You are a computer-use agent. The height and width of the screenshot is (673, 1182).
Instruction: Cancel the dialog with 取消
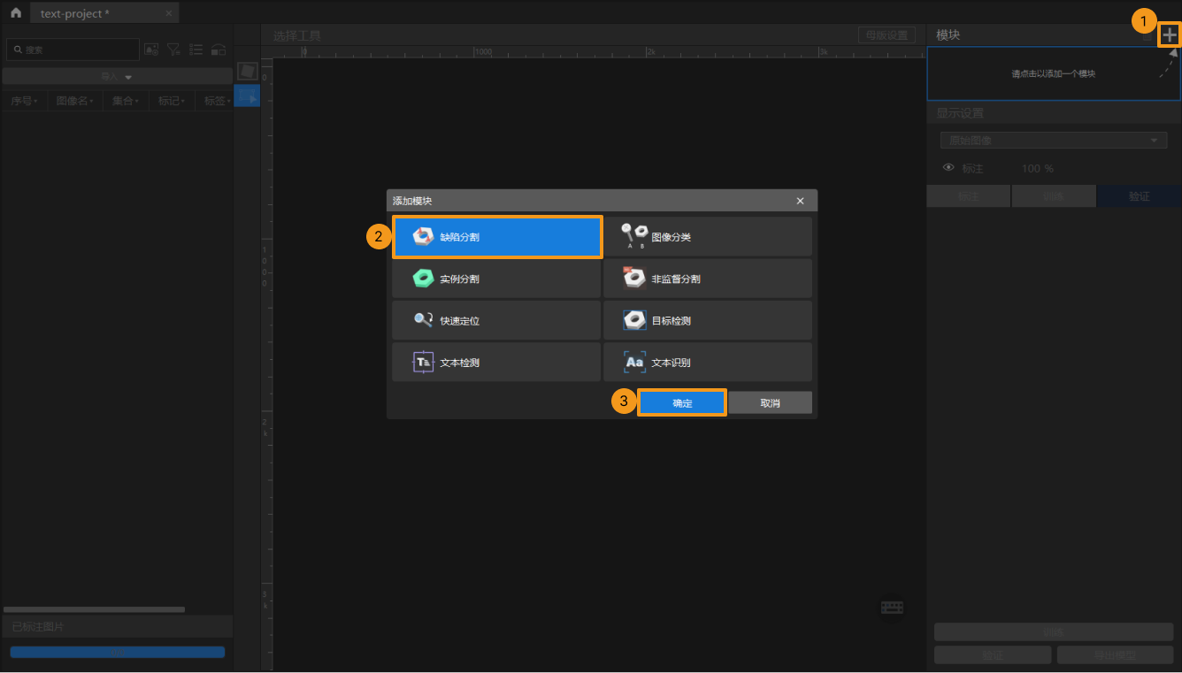(770, 402)
